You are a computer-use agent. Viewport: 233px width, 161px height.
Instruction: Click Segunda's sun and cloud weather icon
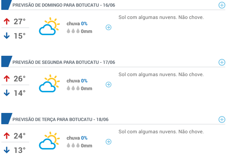point(49,83)
